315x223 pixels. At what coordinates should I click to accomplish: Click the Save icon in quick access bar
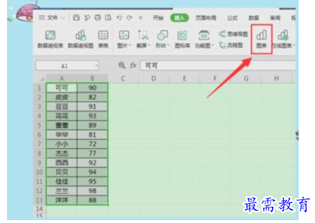(x=76, y=17)
